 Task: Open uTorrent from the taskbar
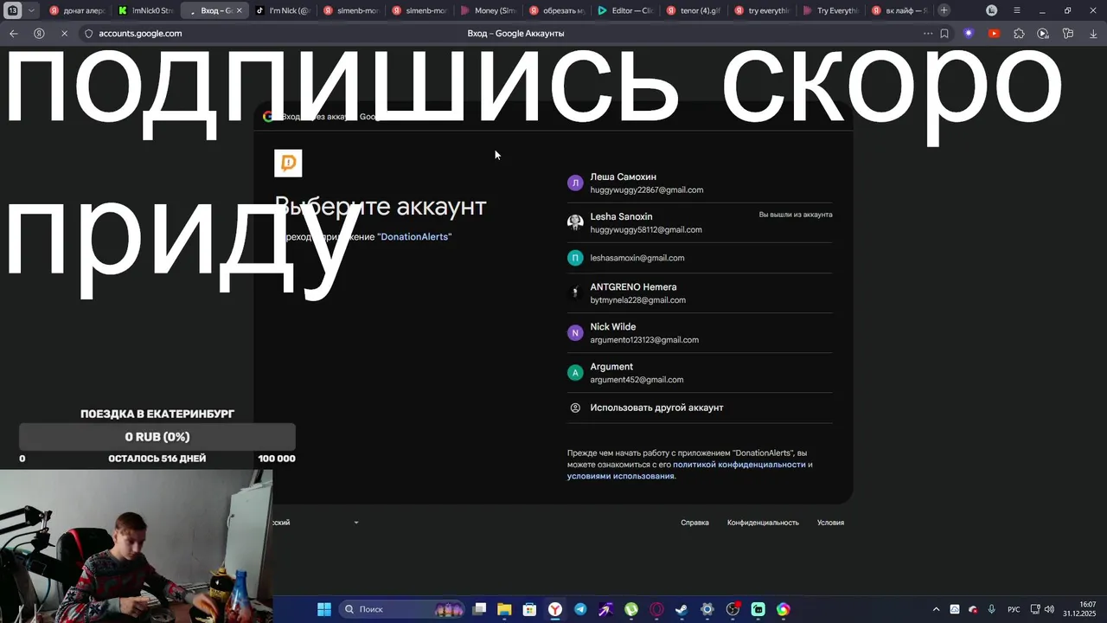pos(631,609)
